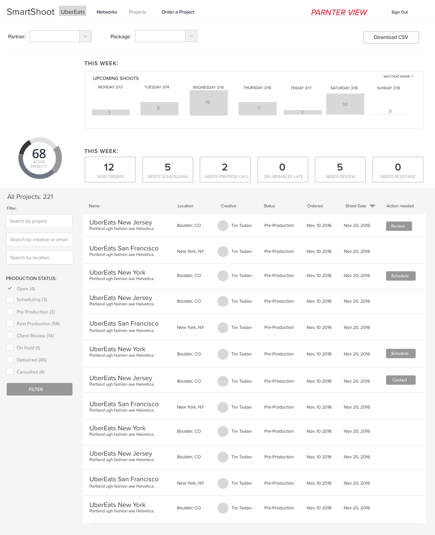Check the Scheduling (3) status filter
435x535 pixels.
click(10, 300)
